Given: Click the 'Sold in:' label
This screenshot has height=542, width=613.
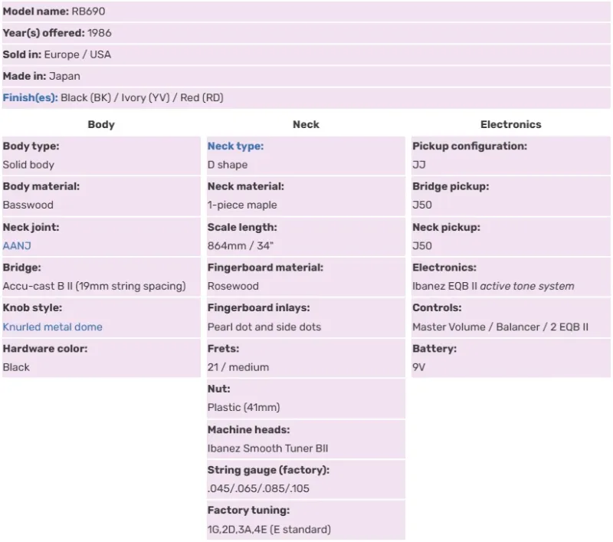Looking at the screenshot, I should pos(22,54).
